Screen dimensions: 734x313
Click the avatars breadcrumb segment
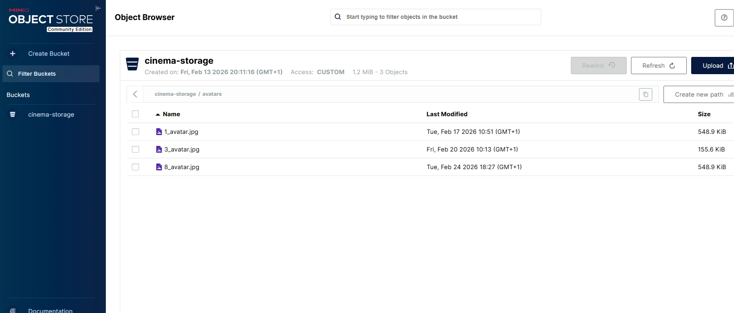click(212, 94)
